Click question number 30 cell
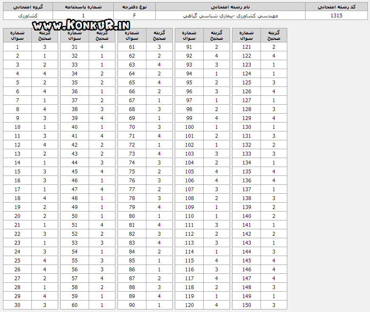 (x=17, y=305)
